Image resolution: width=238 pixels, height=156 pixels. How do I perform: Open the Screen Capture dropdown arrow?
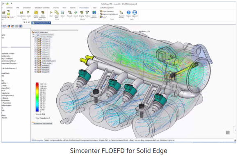coord(97,18)
